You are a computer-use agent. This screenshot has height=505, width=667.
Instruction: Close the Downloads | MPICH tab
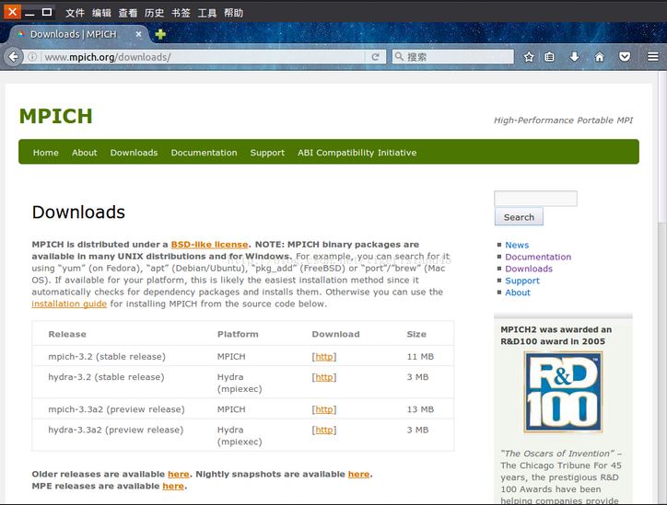139,34
